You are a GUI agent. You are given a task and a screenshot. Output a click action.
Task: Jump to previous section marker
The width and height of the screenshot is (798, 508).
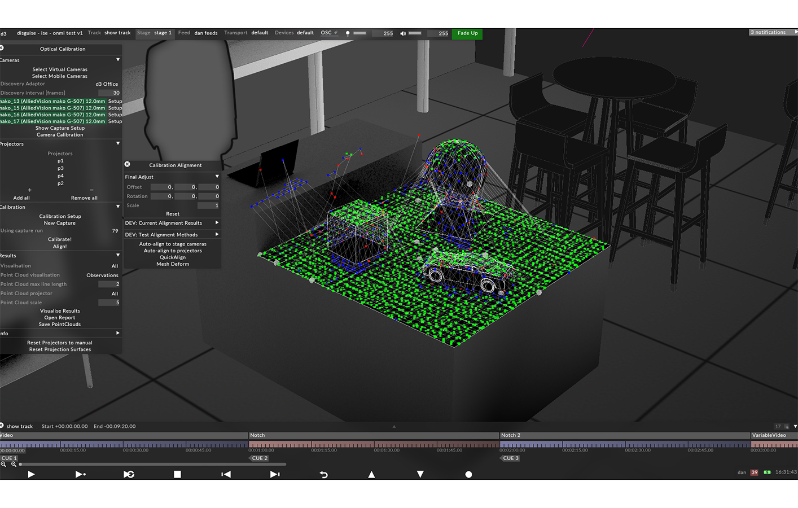click(x=226, y=474)
